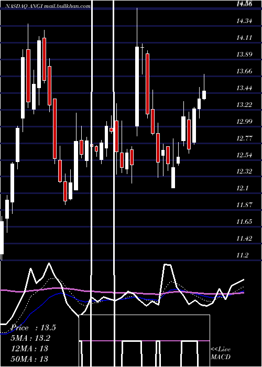Select the 13.44 price axis label
Viewport: 262px width, 367px height.
point(244,88)
